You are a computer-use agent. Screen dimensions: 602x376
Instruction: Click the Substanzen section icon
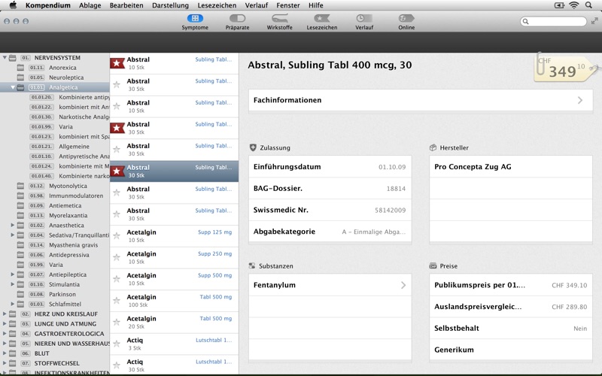click(x=252, y=265)
